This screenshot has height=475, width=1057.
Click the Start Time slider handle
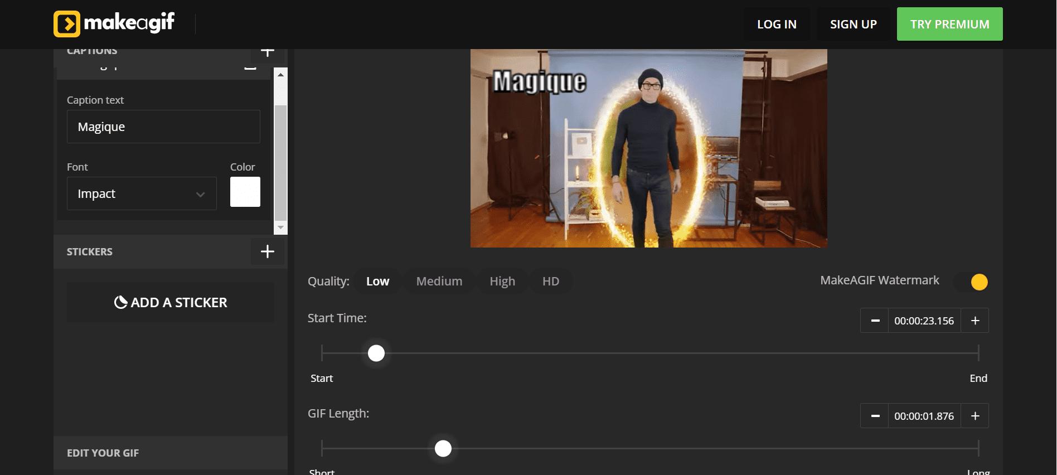pyautogui.click(x=376, y=353)
